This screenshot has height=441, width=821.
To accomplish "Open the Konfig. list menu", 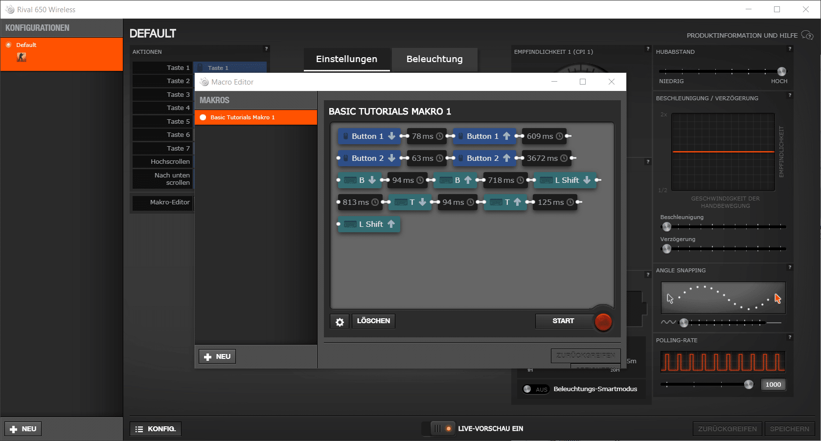I will pos(156,429).
